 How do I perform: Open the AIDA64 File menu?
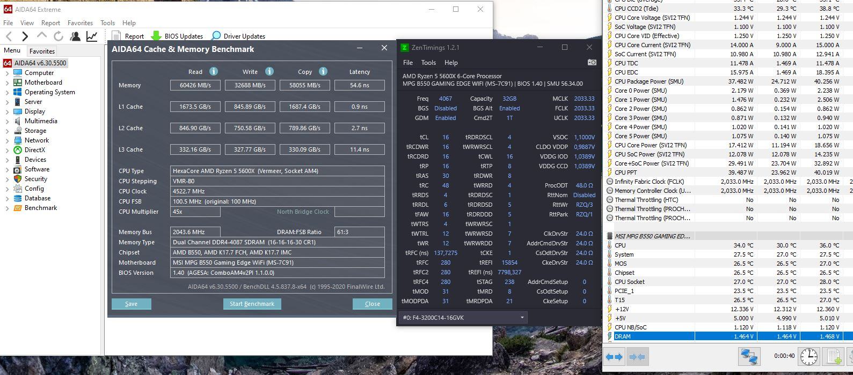(x=8, y=23)
